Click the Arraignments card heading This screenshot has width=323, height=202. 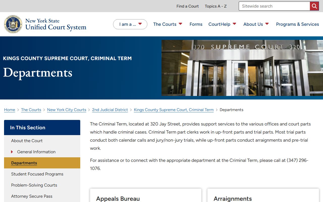tap(233, 199)
